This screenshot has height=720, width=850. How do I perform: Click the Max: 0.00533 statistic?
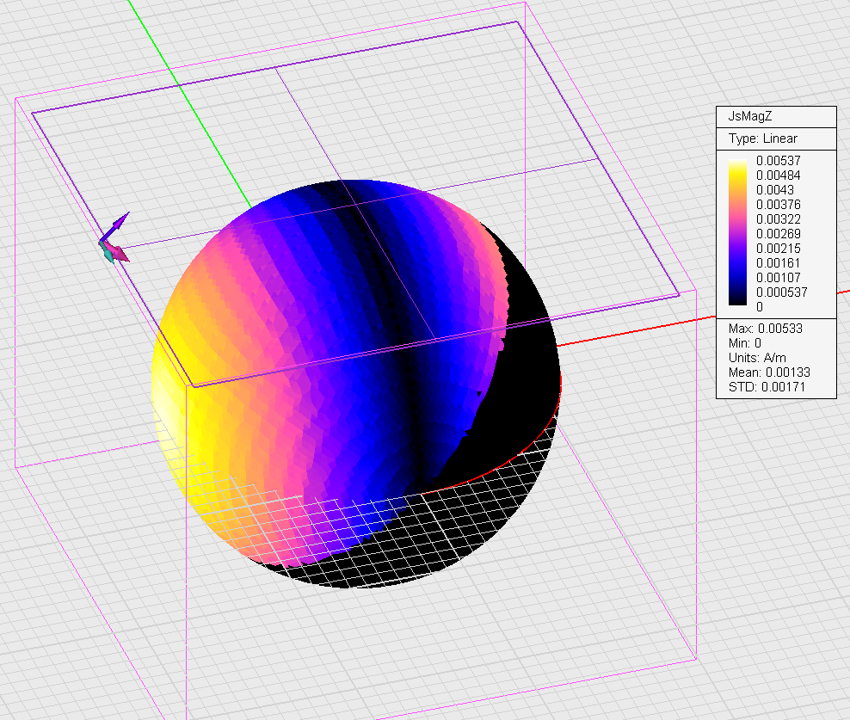point(767,329)
